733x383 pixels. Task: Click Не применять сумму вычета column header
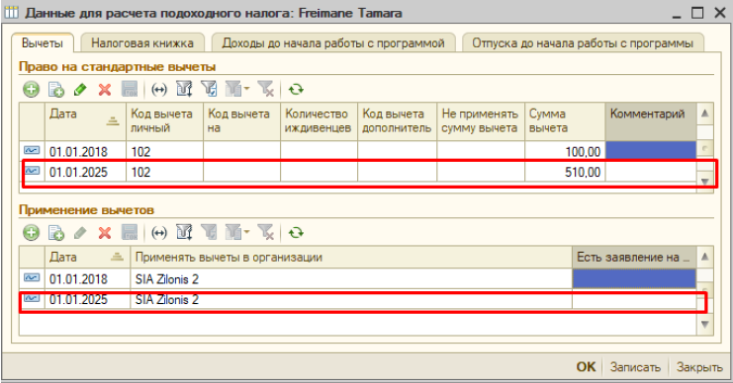tap(481, 121)
